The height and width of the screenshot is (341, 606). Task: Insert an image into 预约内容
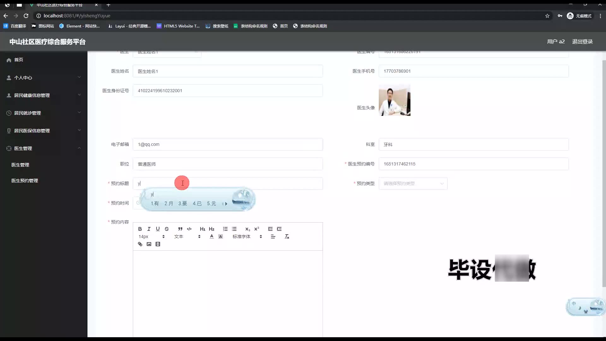149,244
